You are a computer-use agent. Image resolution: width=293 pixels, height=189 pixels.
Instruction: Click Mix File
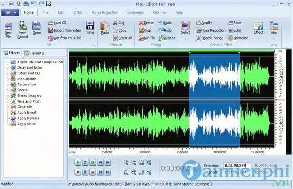(146, 38)
